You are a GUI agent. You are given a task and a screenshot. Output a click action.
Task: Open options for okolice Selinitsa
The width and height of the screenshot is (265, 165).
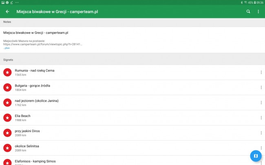[261, 148]
